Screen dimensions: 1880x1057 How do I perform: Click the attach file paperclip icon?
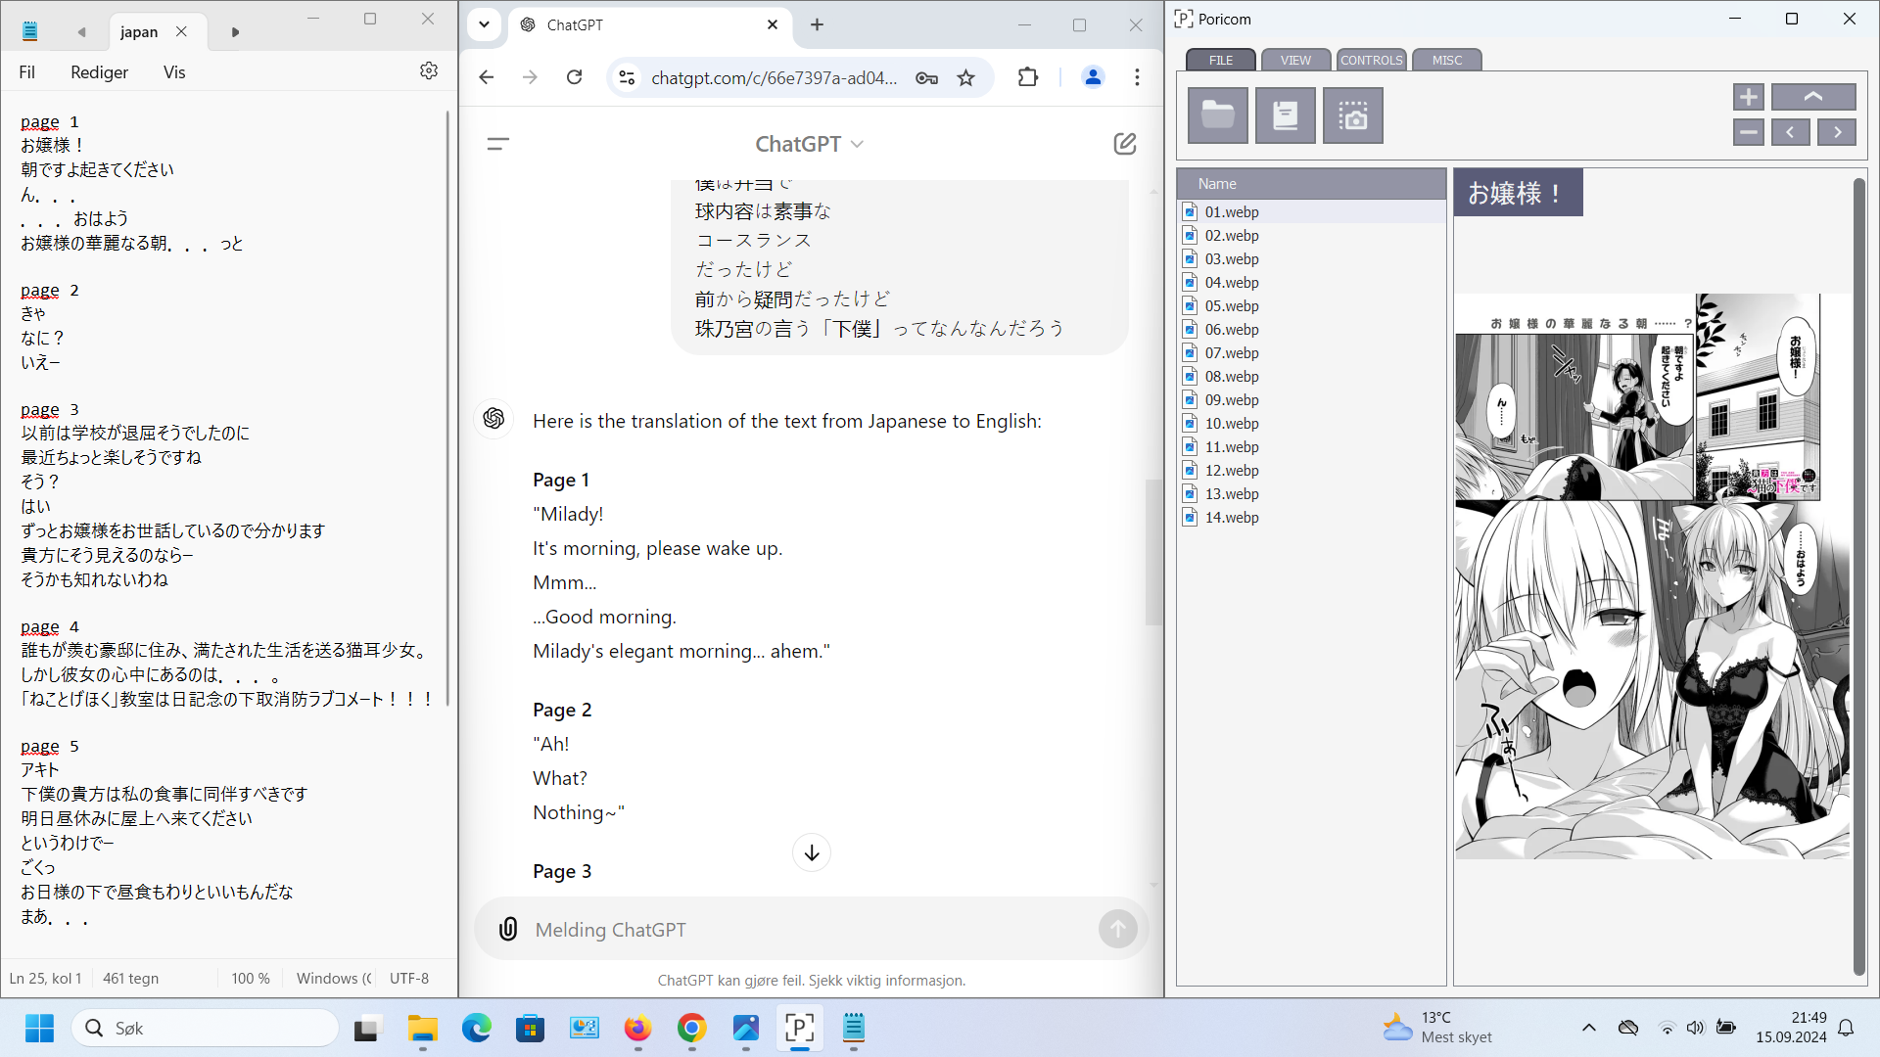pos(508,929)
